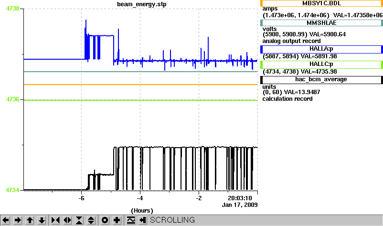This screenshot has height=226, width=383.
Task: Compress the Y axis vertically (hourglass icon)
Action: pyautogui.click(x=79, y=220)
